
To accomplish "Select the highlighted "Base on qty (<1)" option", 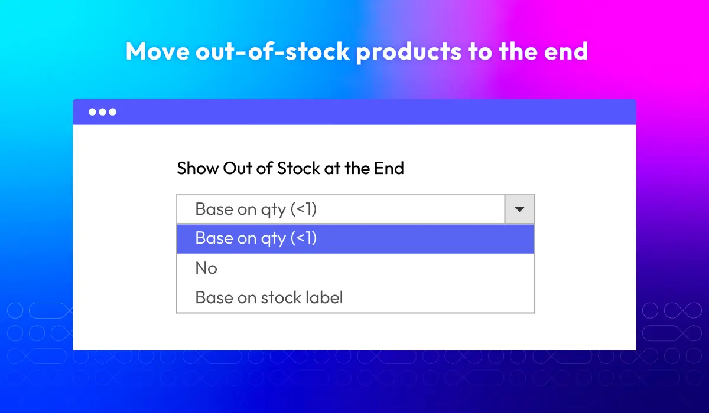I will click(x=356, y=238).
